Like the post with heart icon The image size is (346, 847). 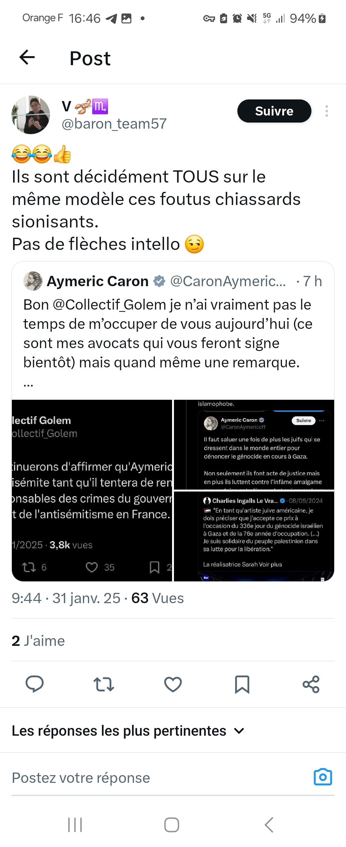[x=173, y=684]
